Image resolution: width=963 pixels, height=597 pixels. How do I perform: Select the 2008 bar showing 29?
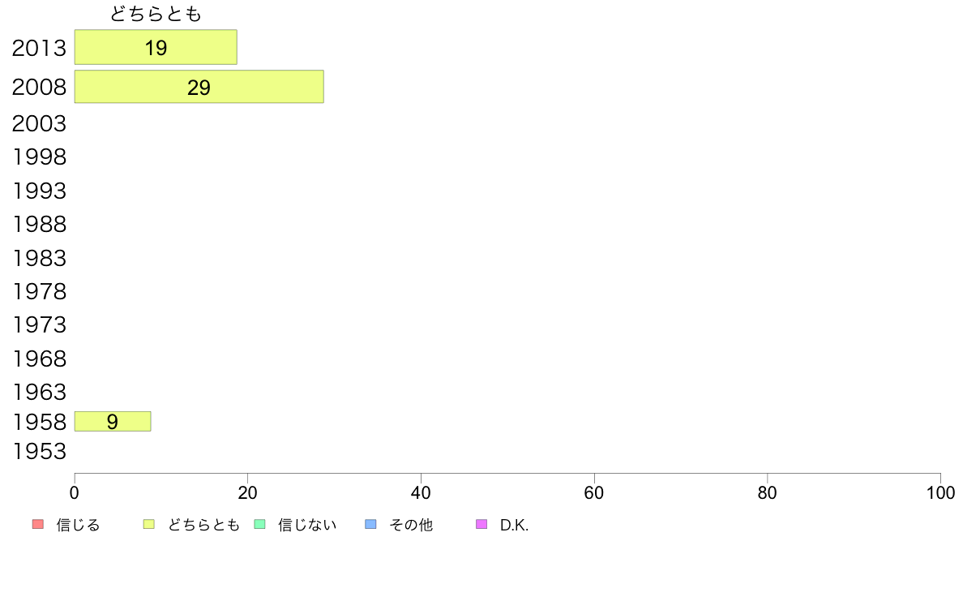click(199, 87)
